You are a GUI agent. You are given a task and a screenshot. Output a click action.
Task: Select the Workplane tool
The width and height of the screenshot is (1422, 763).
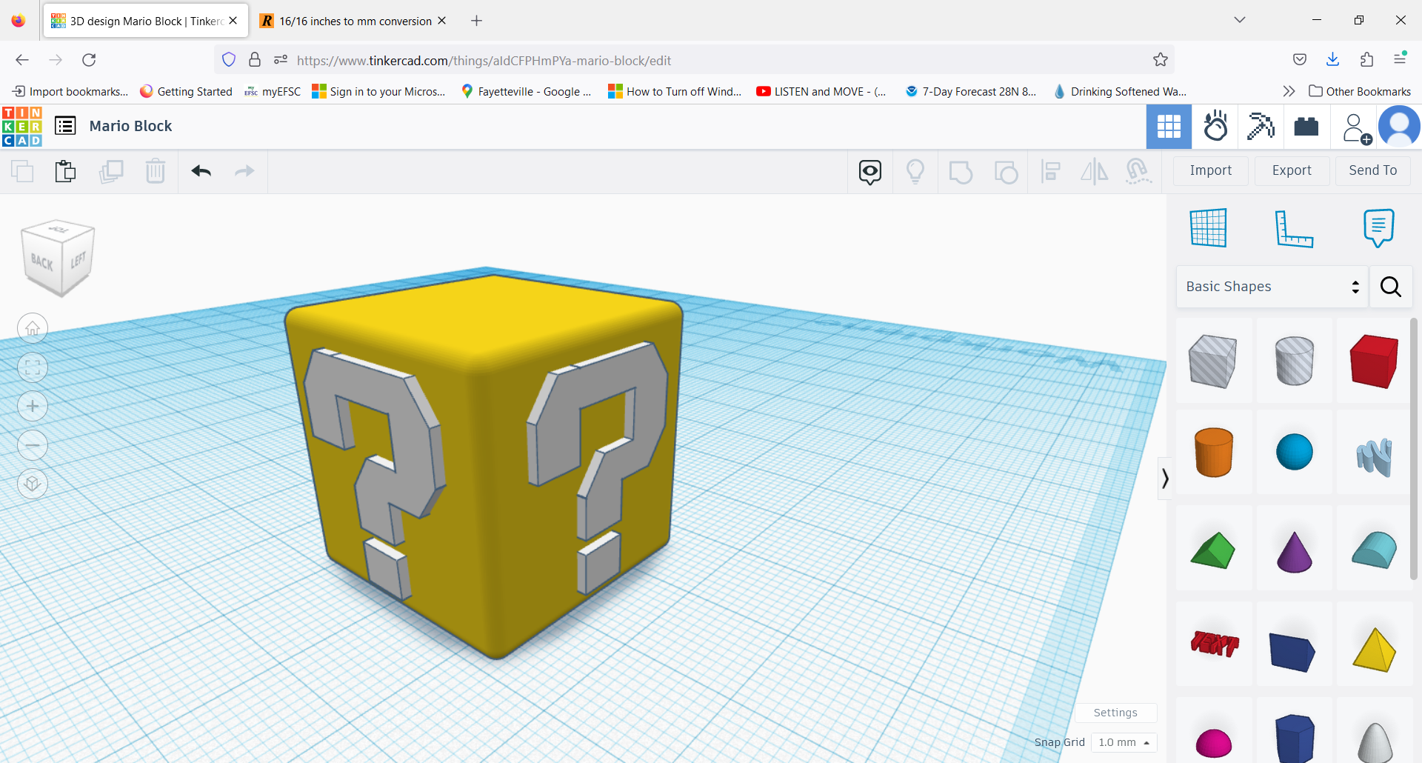(1209, 227)
